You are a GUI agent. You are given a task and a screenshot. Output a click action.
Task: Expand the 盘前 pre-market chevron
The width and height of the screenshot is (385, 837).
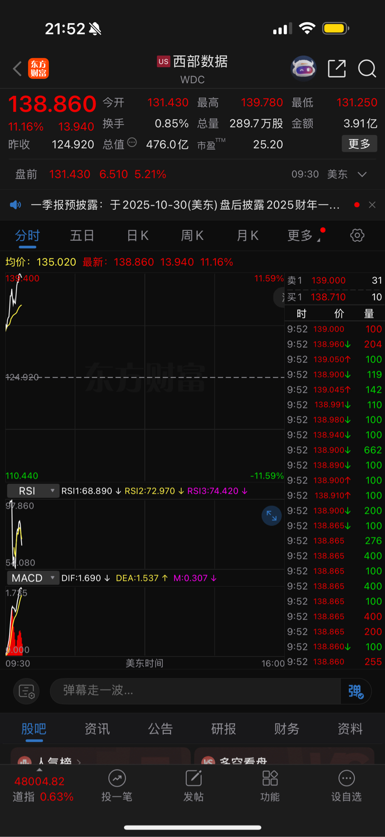pyautogui.click(x=362, y=174)
